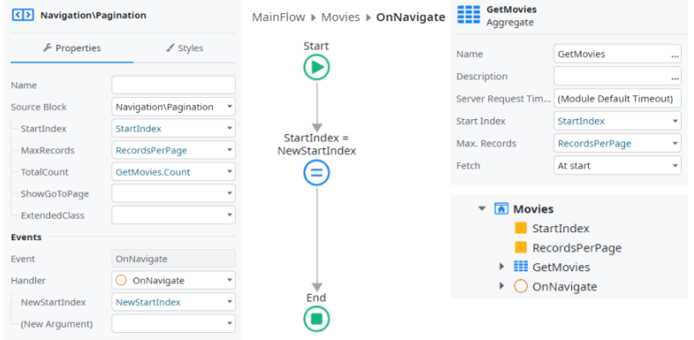Click the End node in the flow
Image resolution: width=694 pixels, height=340 pixels.
pos(316,318)
